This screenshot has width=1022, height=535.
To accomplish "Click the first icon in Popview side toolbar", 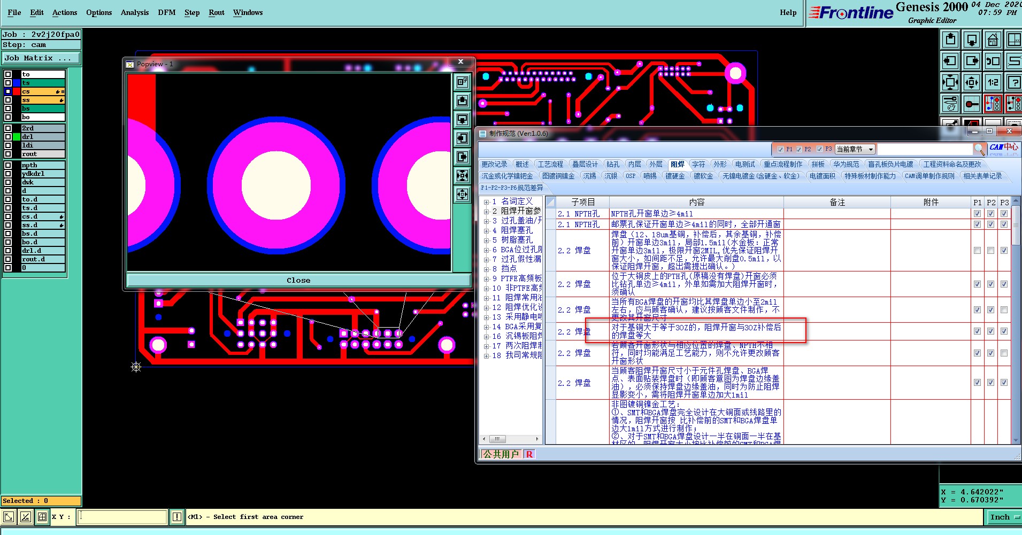I will [462, 82].
